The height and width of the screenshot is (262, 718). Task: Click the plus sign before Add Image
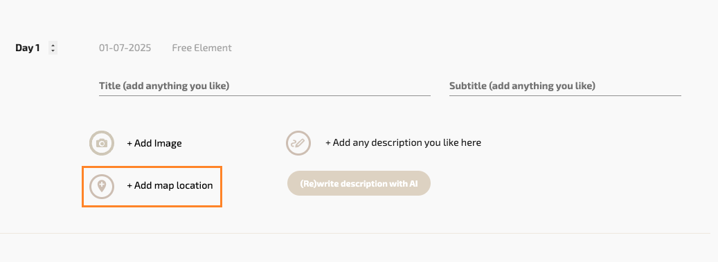pos(129,144)
